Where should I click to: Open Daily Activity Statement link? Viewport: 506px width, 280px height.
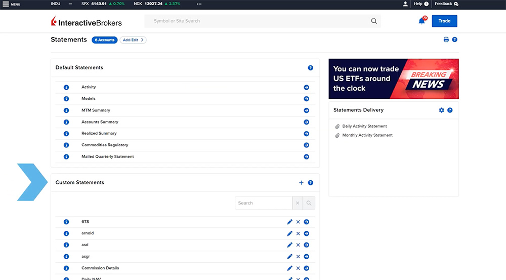364,126
